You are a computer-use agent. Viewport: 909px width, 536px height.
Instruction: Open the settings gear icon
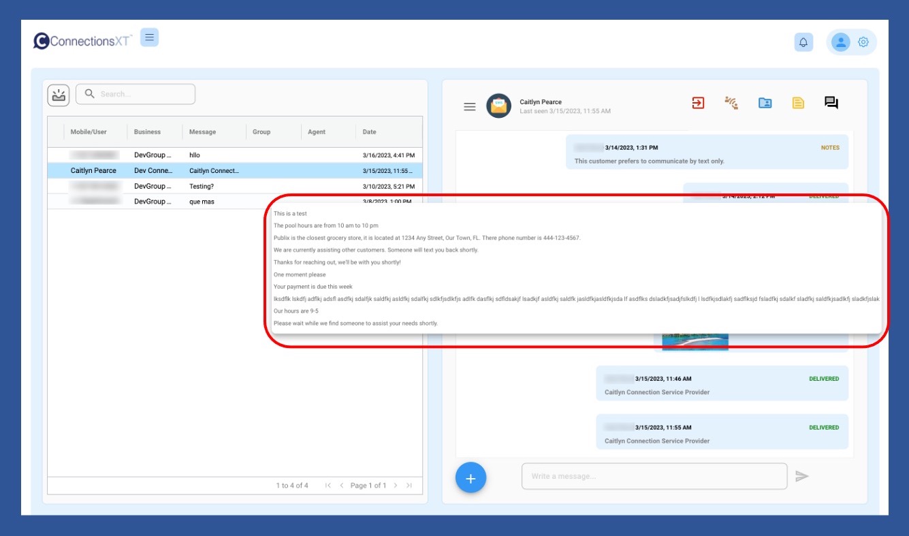click(863, 42)
